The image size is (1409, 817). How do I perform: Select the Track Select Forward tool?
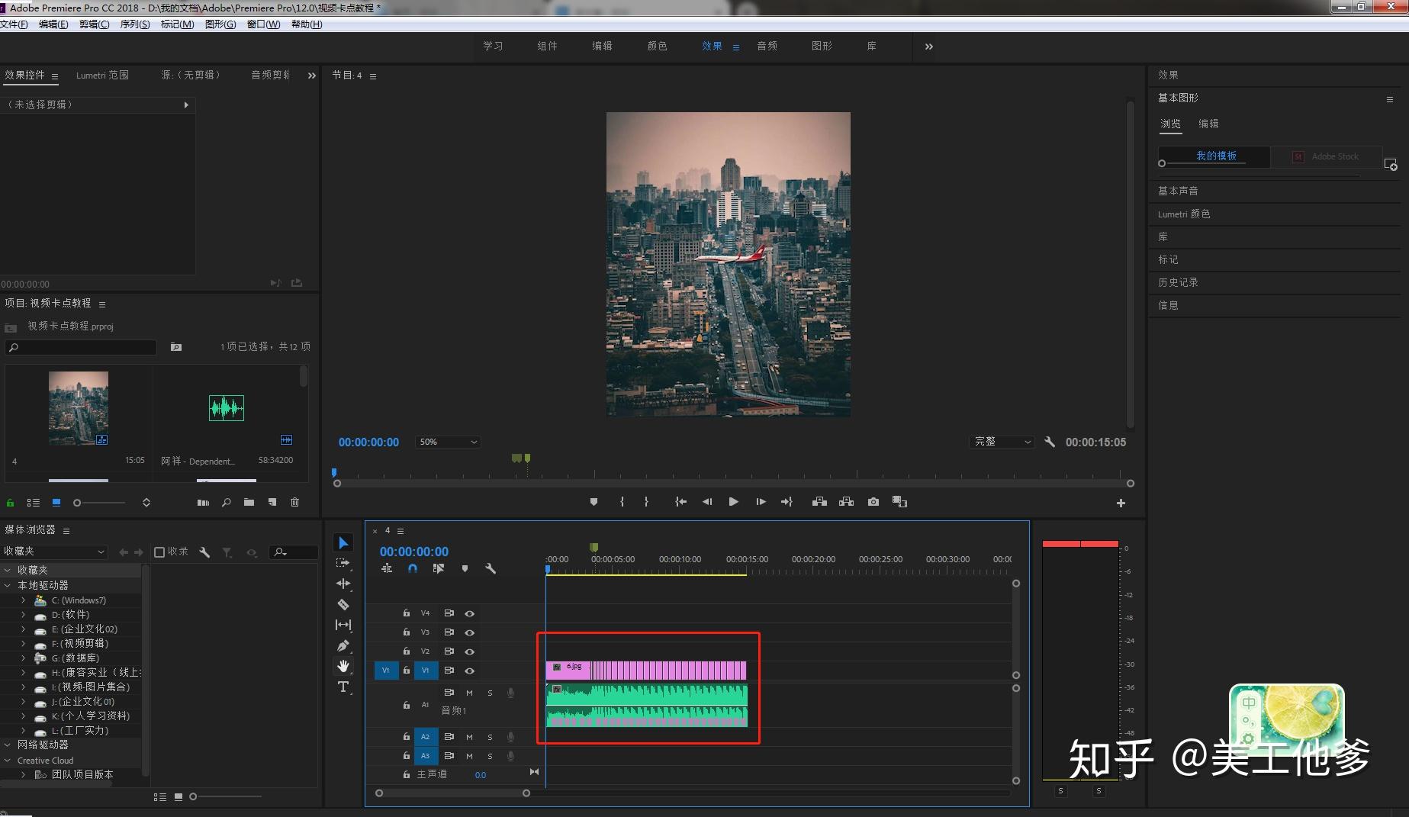pyautogui.click(x=343, y=563)
